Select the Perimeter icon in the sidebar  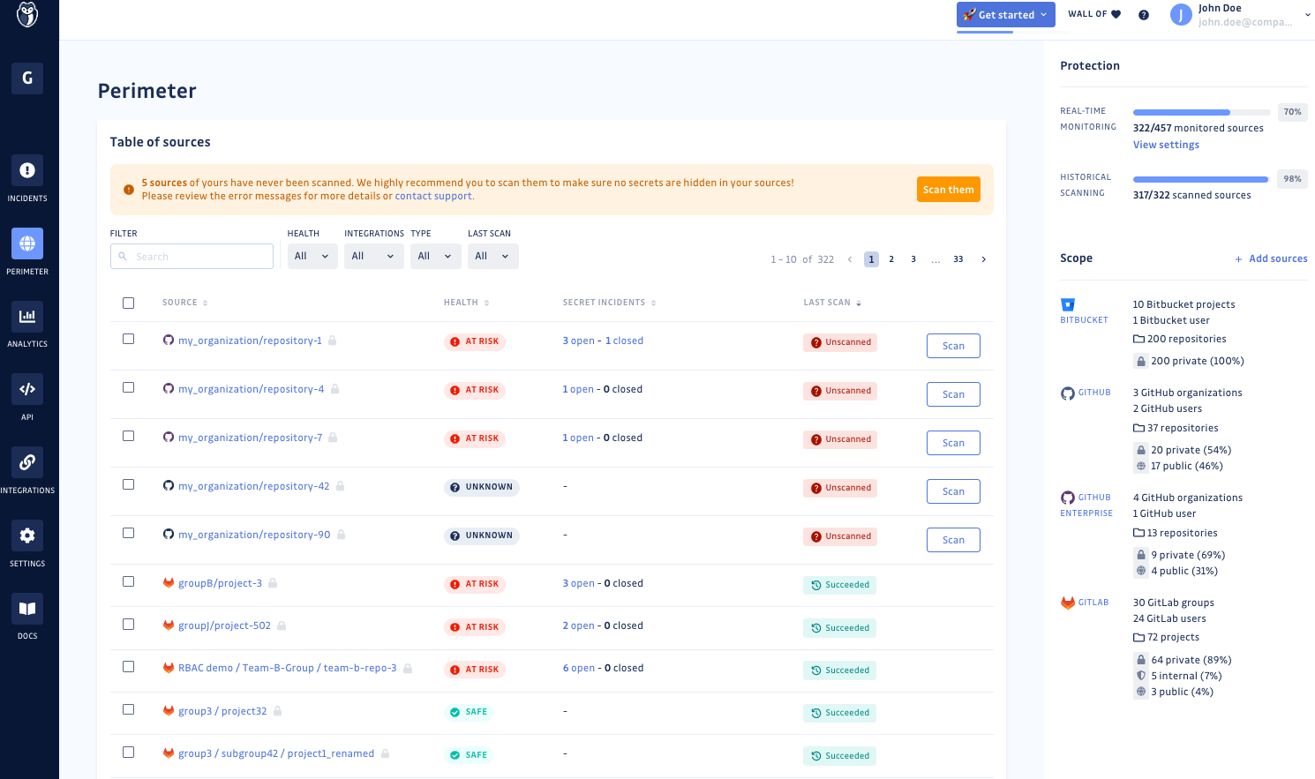click(27, 250)
